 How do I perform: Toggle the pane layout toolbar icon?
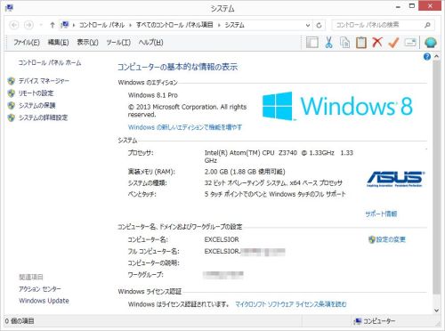(312, 43)
